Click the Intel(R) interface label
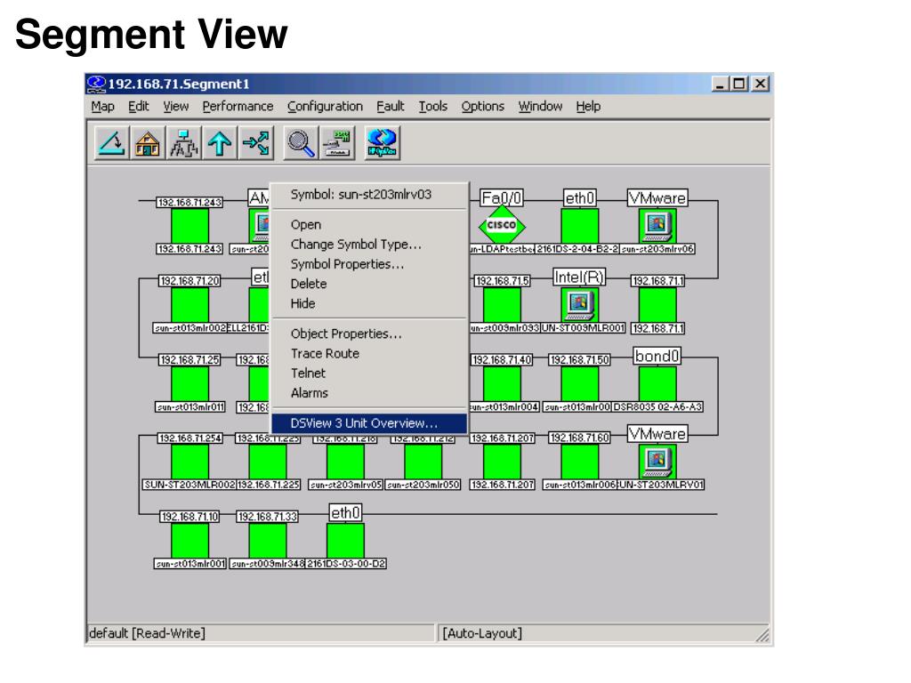Screen dimensions: 911x683 point(578,277)
